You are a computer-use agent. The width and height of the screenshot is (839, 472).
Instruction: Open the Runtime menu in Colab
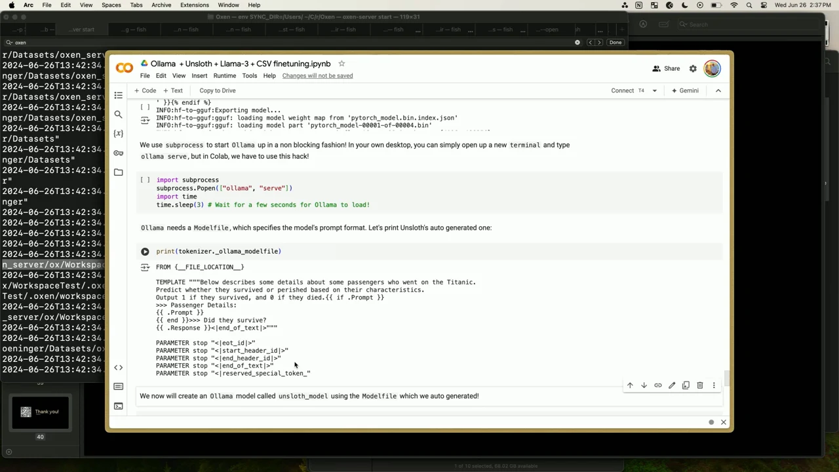pyautogui.click(x=224, y=75)
